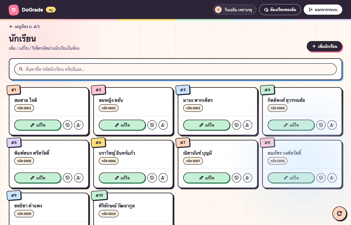Screen dimensions: 351x225
Task: Edit student มานะ พากเพียร with แก้ไข
Action: point(206,125)
